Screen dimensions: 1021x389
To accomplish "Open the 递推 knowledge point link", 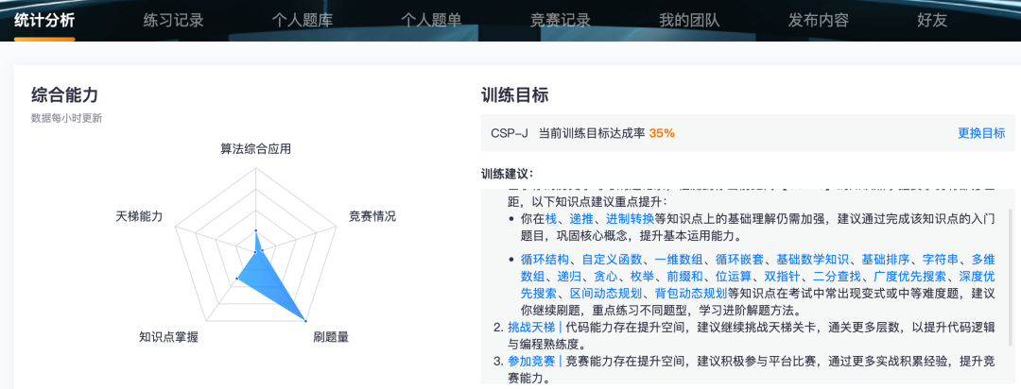I will [x=582, y=218].
